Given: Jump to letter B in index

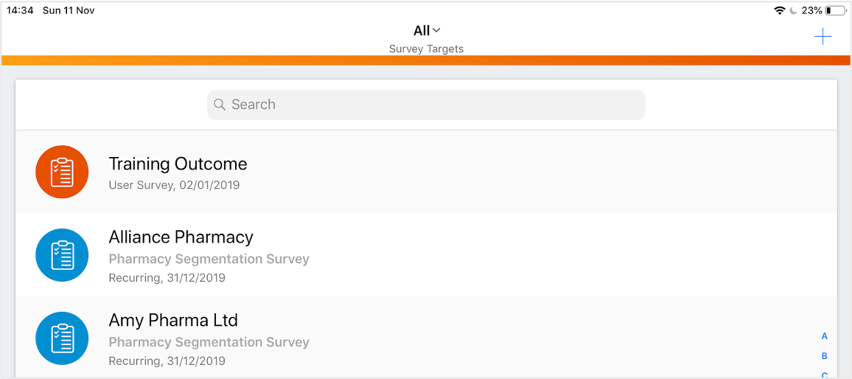Looking at the screenshot, I should pyautogui.click(x=825, y=356).
